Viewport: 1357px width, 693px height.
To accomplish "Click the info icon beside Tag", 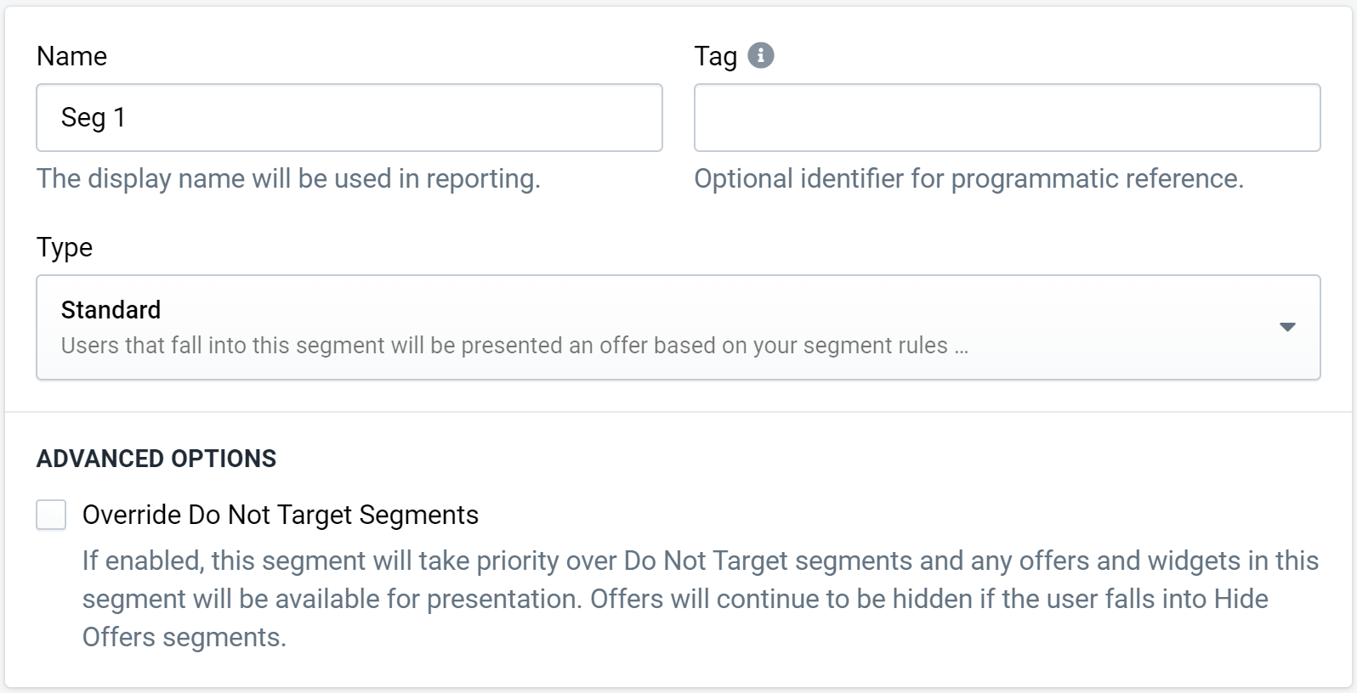I will point(761,55).
